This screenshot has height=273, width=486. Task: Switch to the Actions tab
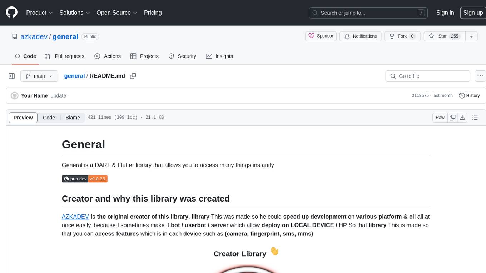point(108,56)
